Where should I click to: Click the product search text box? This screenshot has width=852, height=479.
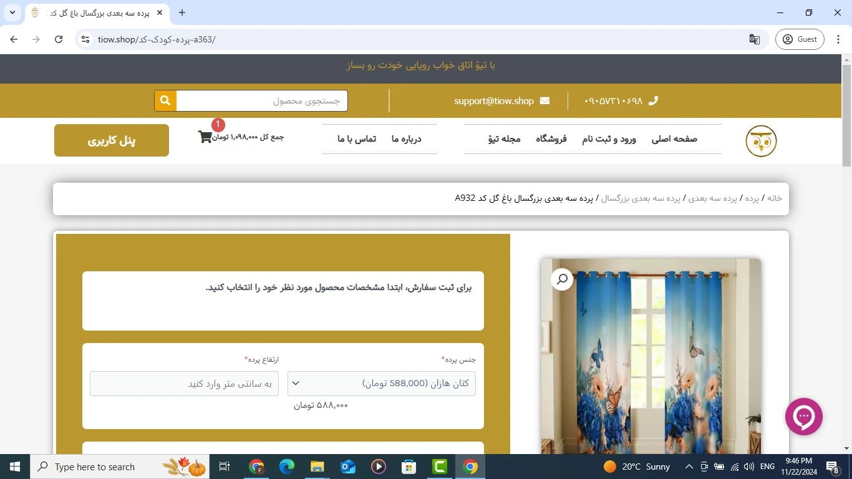tap(262, 100)
